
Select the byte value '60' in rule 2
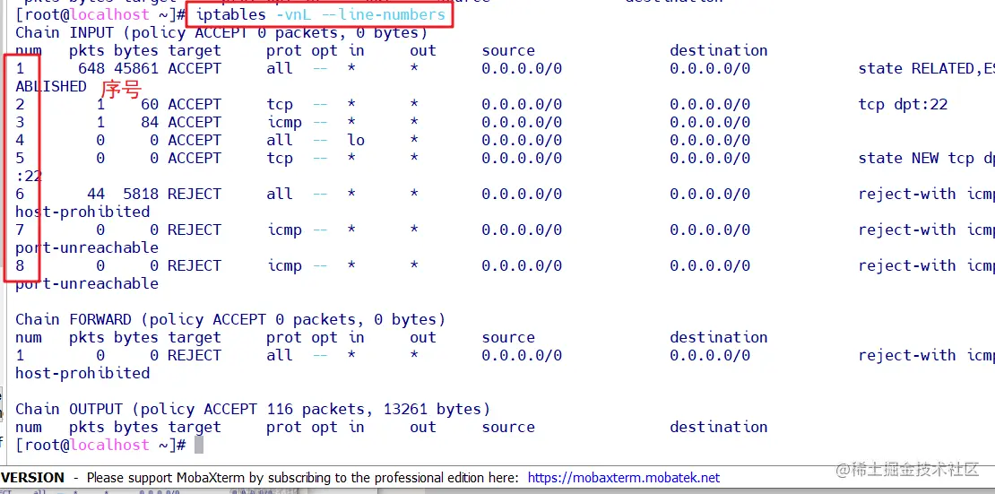coord(149,104)
